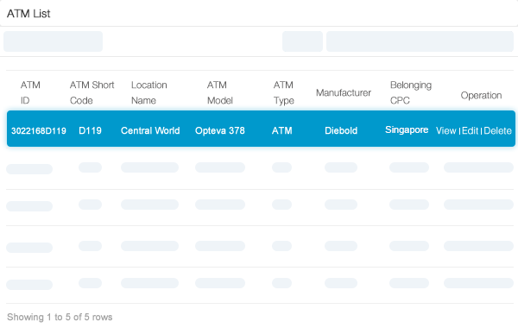Select the Central World location cell
518x334 pixels.
point(150,131)
